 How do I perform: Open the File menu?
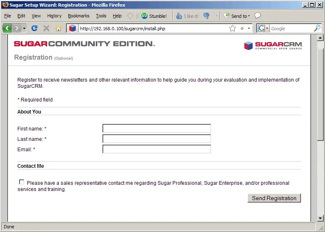pyautogui.click(x=7, y=16)
